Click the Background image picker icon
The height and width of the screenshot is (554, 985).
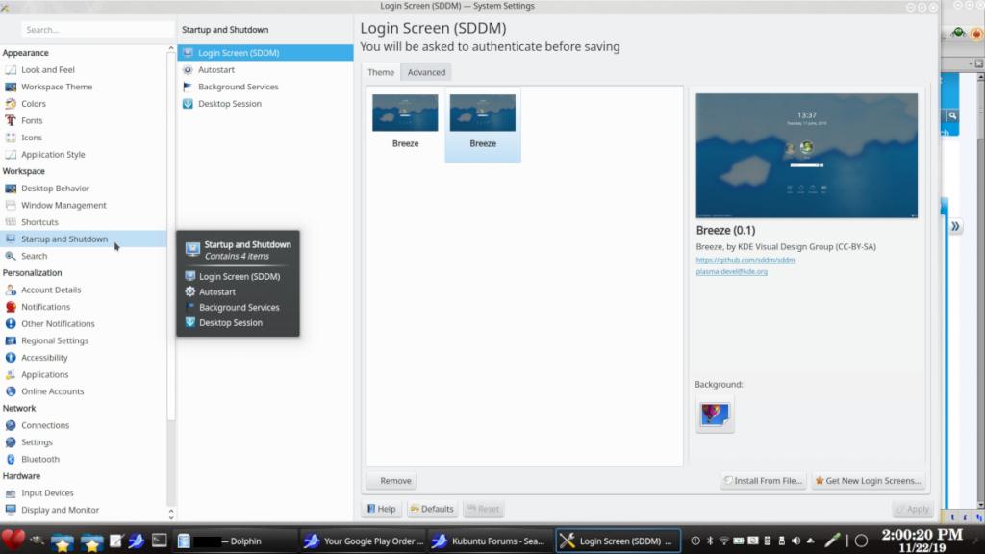point(715,414)
